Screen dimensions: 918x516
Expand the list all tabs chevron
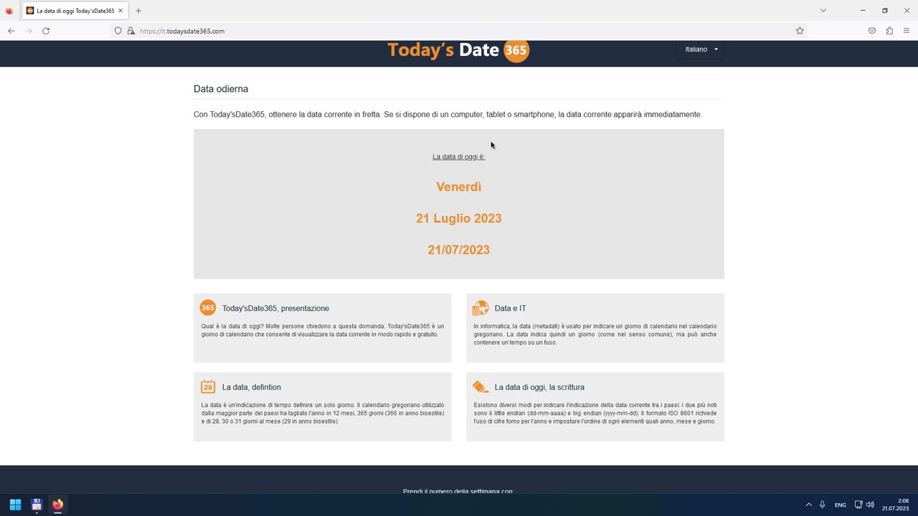823,11
